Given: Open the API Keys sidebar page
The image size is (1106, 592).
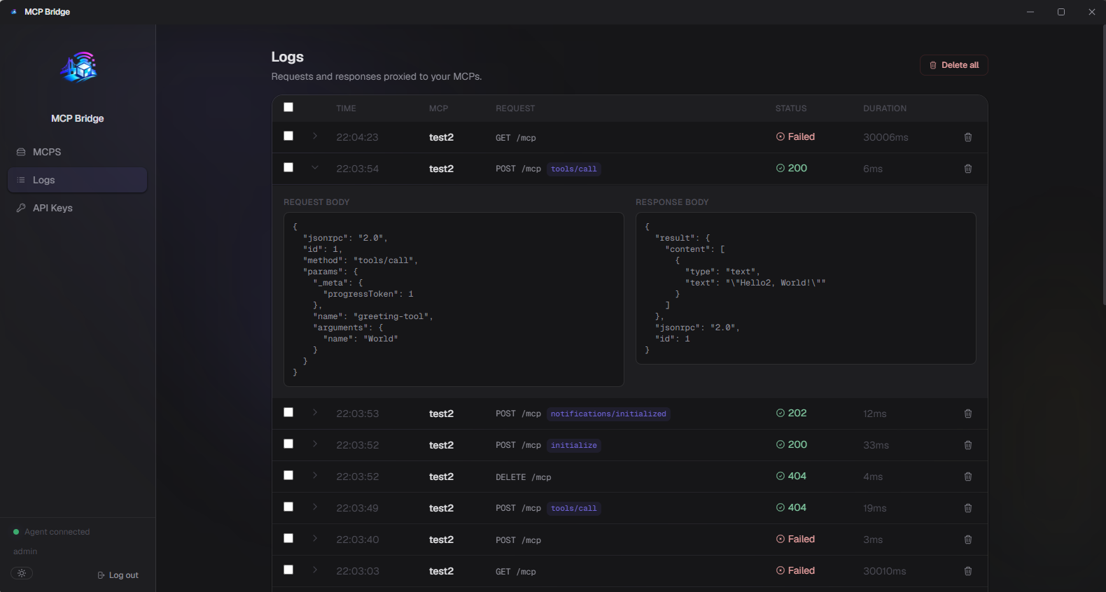Looking at the screenshot, I should click(x=77, y=208).
